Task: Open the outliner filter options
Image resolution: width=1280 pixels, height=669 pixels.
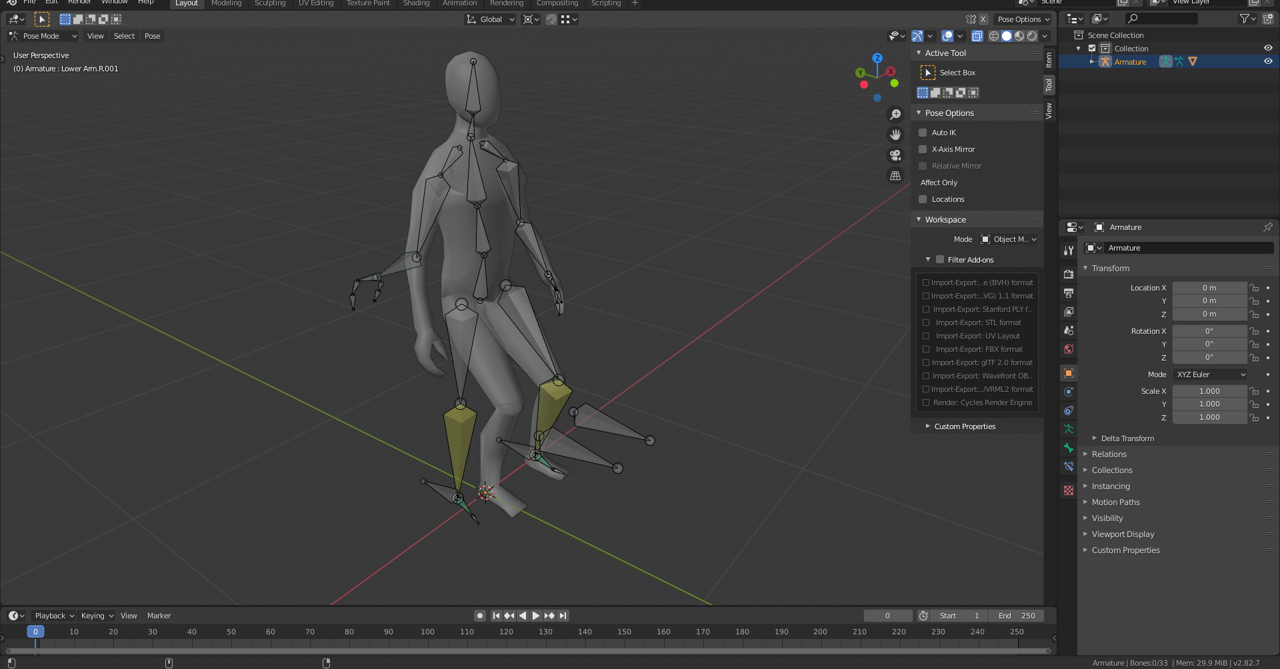Action: click(x=1245, y=19)
